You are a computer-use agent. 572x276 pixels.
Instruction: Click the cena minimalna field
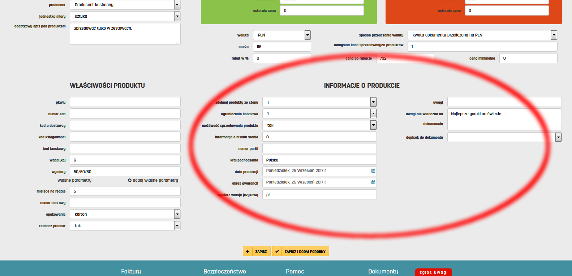point(528,58)
